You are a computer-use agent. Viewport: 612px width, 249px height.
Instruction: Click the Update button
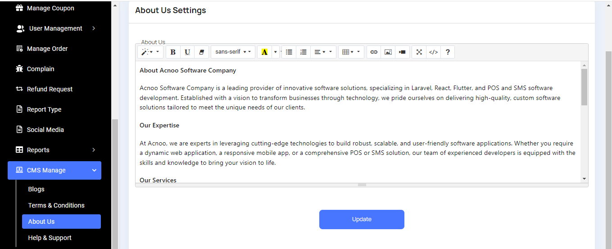click(x=362, y=219)
